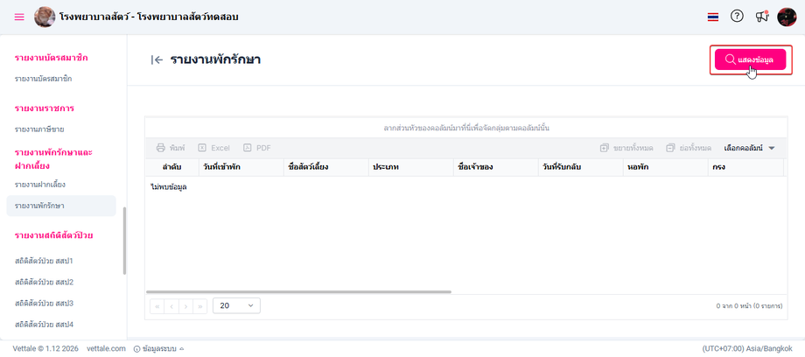The image size is (805, 357).
Task: Click the แสดงข้อมูล search button
Action: [x=751, y=59]
